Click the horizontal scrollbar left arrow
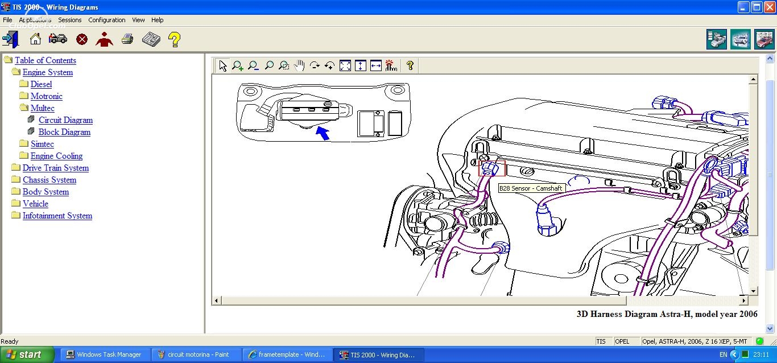The width and height of the screenshot is (777, 363). 216,300
